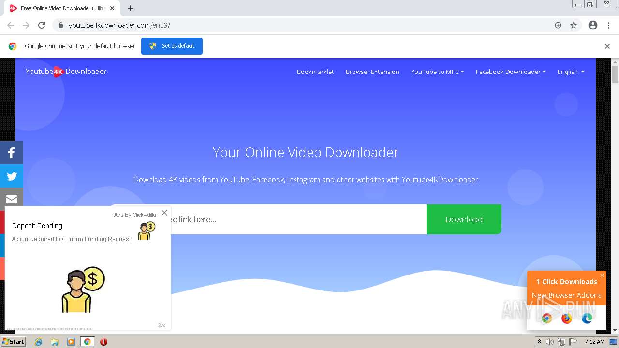Click the address bar URL
The image size is (619, 348).
click(119, 25)
